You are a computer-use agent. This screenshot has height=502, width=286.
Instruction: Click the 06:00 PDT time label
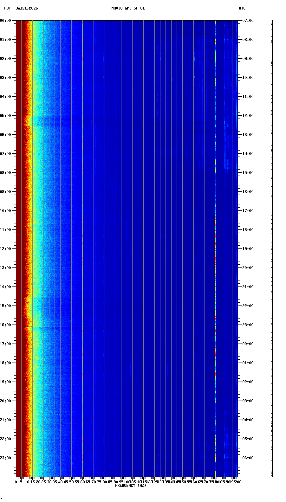[5, 135]
